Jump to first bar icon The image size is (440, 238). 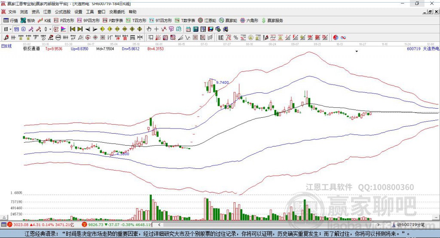[x=72, y=29]
